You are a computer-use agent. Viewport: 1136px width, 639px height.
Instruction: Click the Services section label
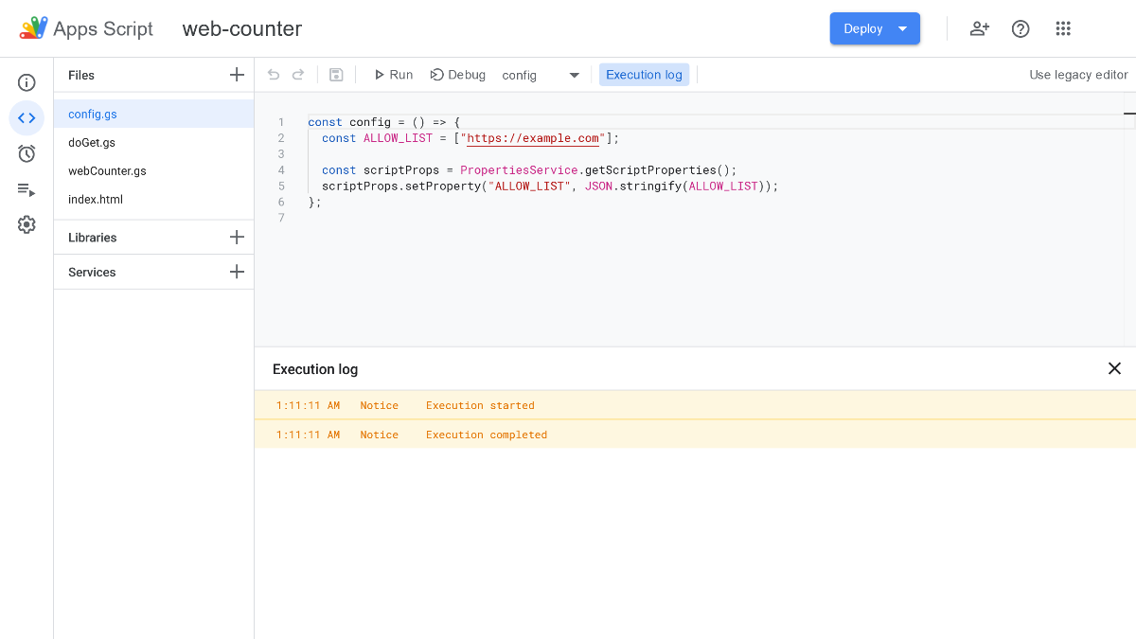click(92, 272)
